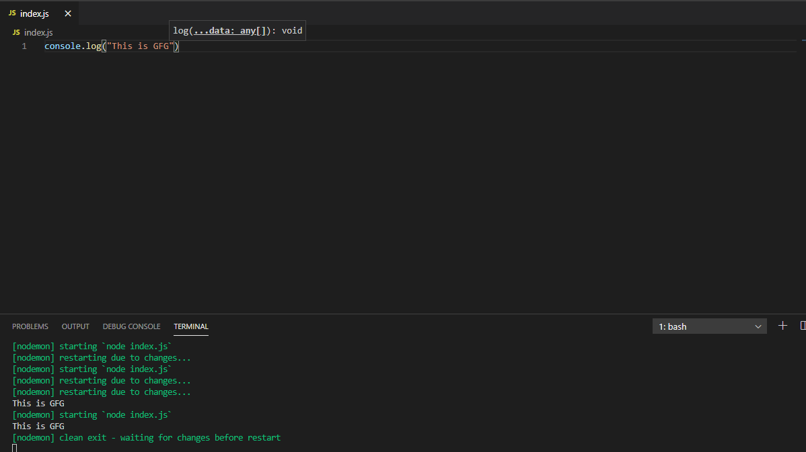806x452 pixels.
Task: Click the JS icon in the breadcrumb bar
Action: pos(16,32)
